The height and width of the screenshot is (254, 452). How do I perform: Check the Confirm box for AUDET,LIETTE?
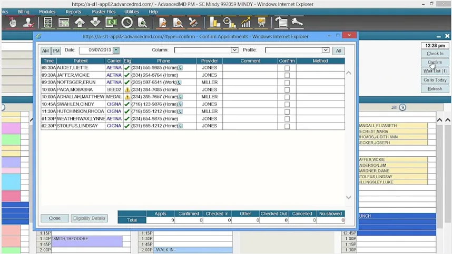point(287,68)
